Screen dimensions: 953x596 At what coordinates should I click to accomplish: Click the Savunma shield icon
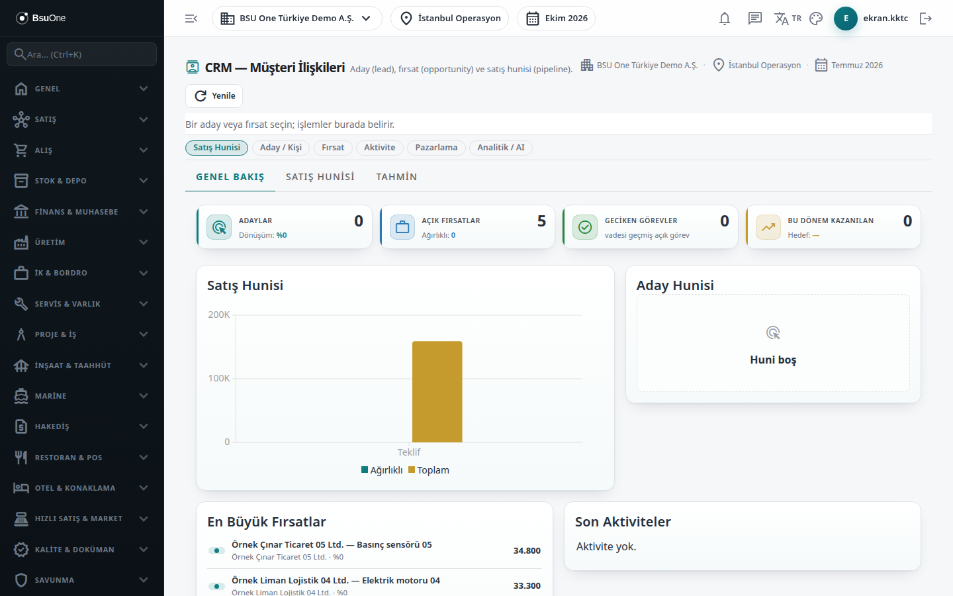click(21, 580)
